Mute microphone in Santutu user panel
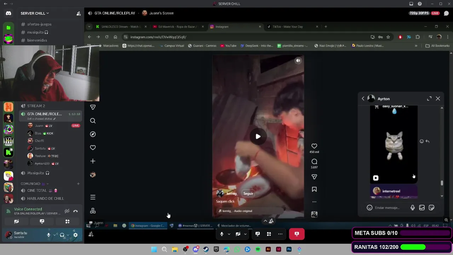453x255 pixels. pyautogui.click(x=48, y=235)
